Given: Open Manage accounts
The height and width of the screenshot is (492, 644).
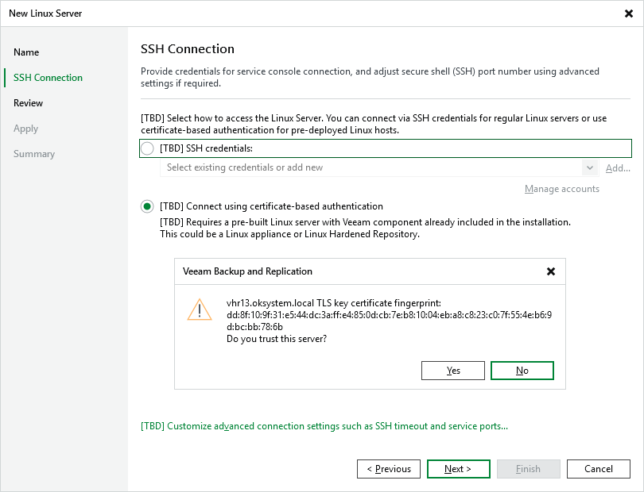Looking at the screenshot, I should click(x=561, y=188).
